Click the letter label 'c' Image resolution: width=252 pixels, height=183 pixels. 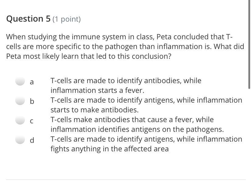tap(32, 121)
